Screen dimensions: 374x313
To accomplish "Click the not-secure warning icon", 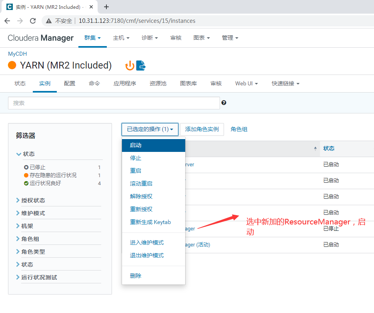I will 49,21.
